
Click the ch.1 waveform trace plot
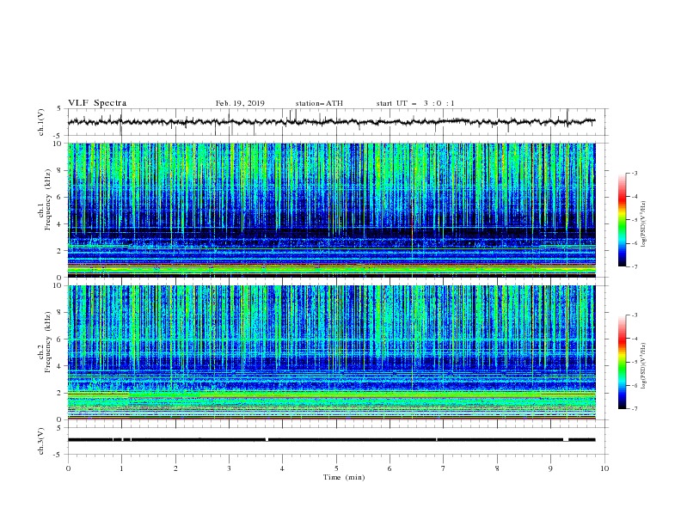tap(332, 122)
